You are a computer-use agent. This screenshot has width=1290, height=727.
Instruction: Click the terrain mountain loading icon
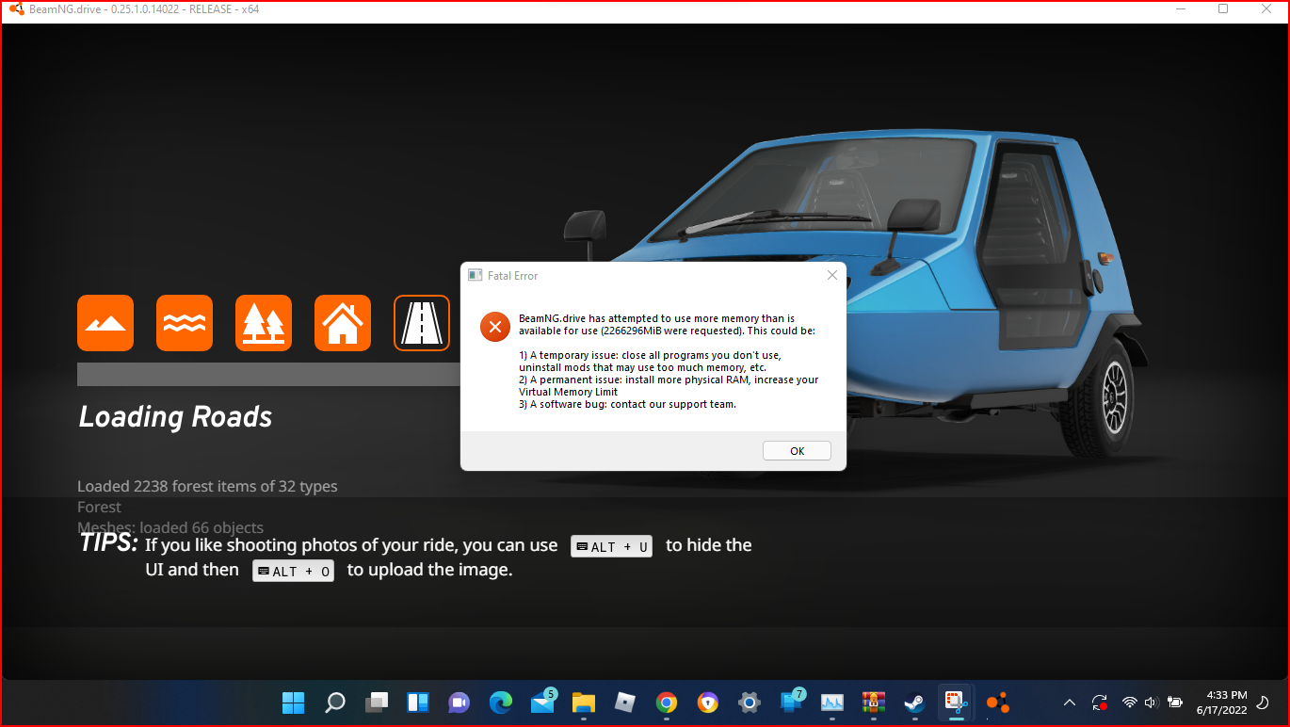pyautogui.click(x=105, y=323)
